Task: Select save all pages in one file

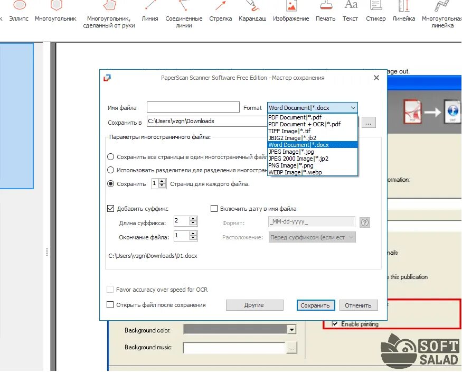Action: click(110, 157)
